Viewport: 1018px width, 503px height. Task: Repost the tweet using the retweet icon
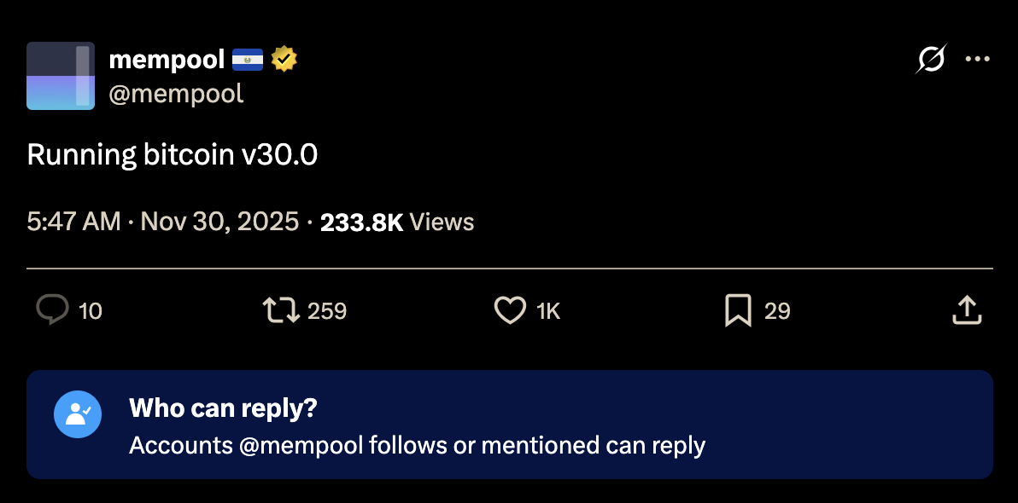tap(281, 310)
